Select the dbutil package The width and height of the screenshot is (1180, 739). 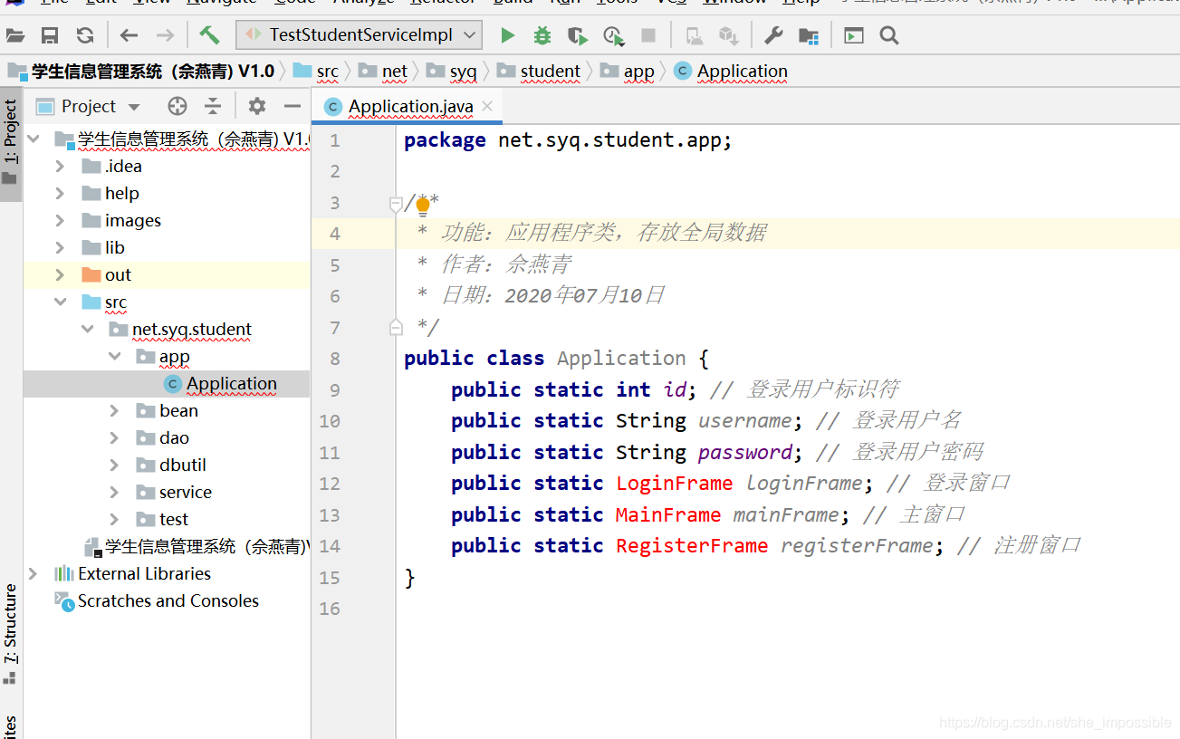click(x=183, y=465)
